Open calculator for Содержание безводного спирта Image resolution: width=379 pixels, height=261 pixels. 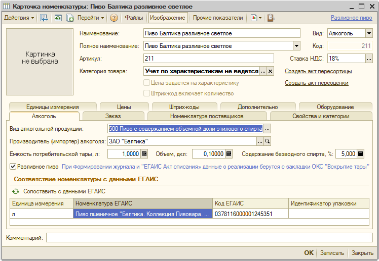(360, 154)
